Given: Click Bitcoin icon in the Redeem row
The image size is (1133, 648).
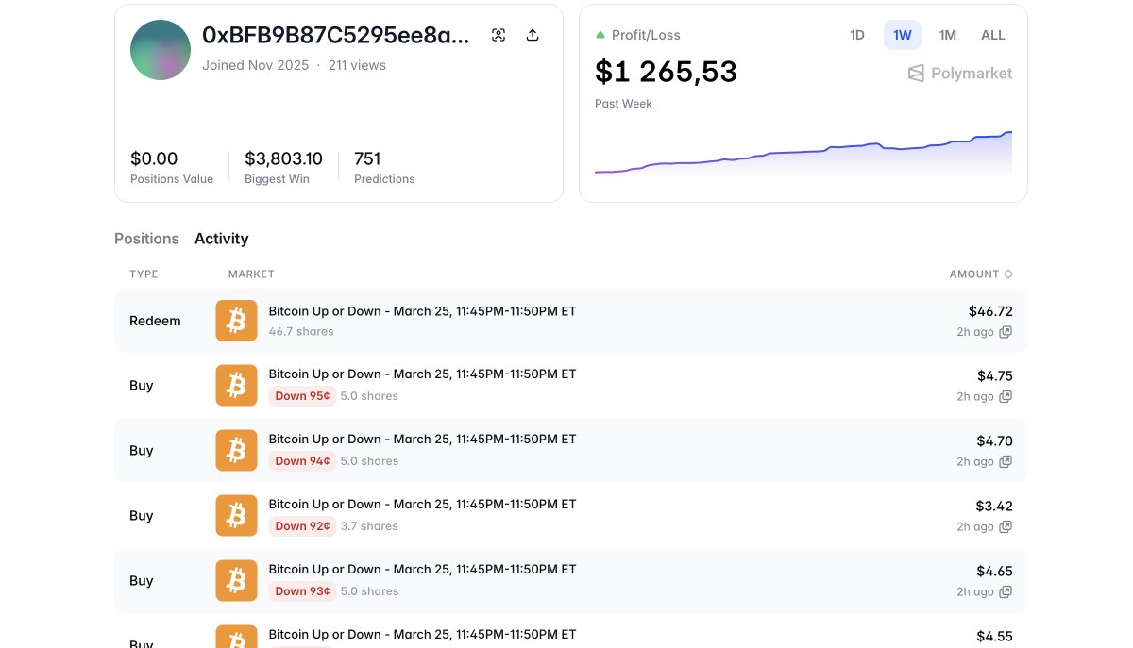Looking at the screenshot, I should pos(236,321).
